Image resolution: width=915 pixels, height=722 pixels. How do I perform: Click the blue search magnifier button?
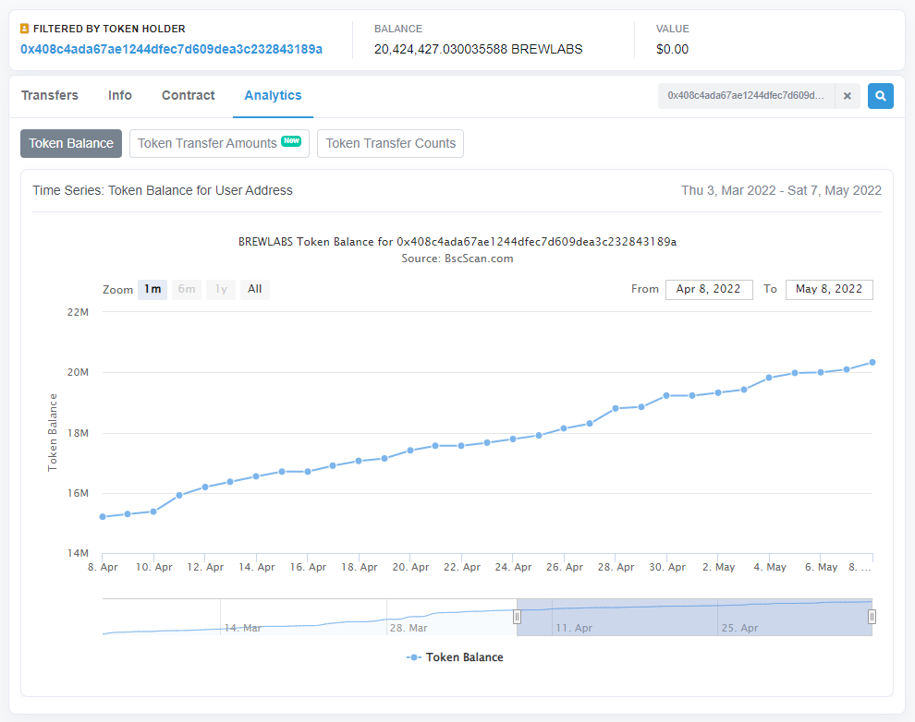pos(880,96)
